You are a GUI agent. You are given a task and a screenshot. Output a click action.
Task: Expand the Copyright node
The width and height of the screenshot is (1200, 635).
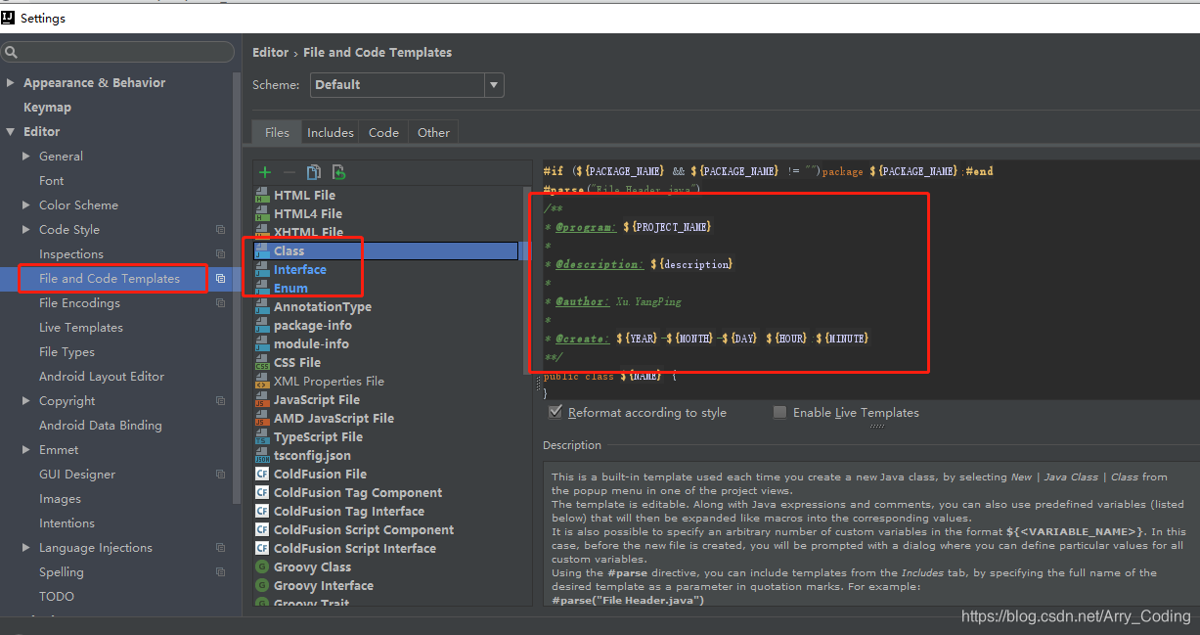click(x=26, y=401)
